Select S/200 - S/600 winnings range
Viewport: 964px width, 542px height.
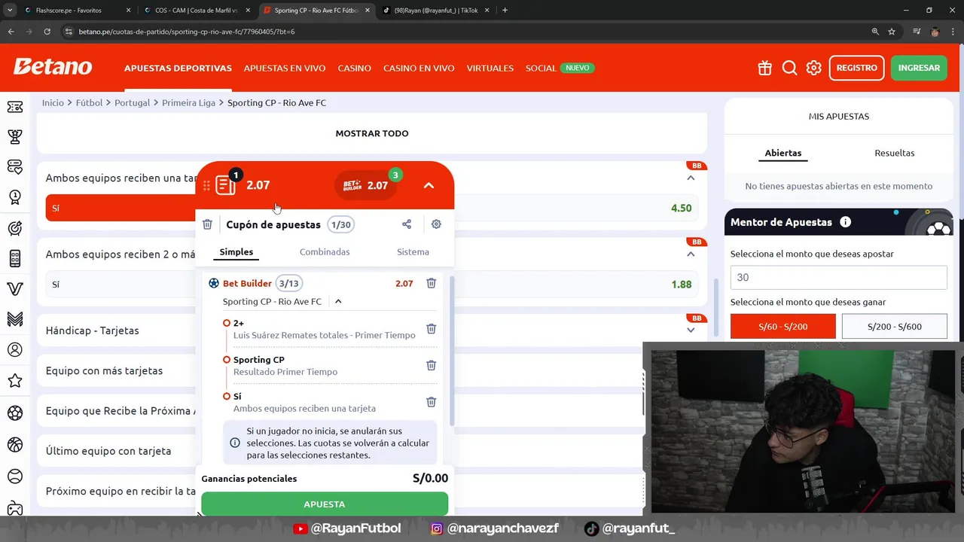[895, 326]
